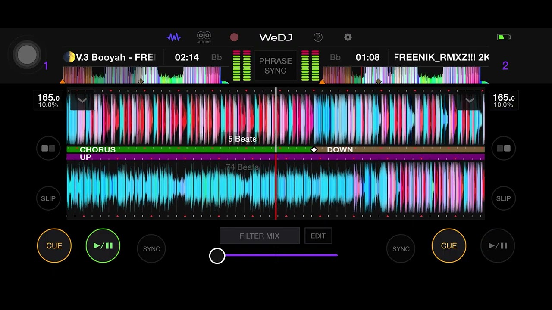Image resolution: width=552 pixels, height=310 pixels.
Task: Open the Automix feature
Action: (x=204, y=37)
